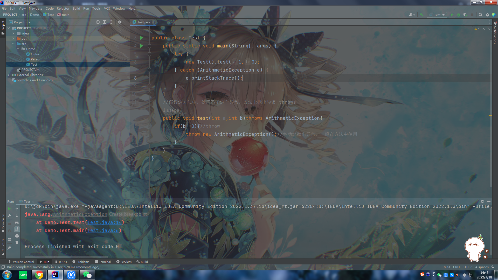Click the Clear All trash icon in Run panel
This screenshot has width=498, height=280.
[17, 243]
